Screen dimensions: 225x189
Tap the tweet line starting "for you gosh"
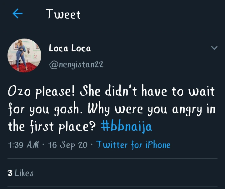[112, 109]
